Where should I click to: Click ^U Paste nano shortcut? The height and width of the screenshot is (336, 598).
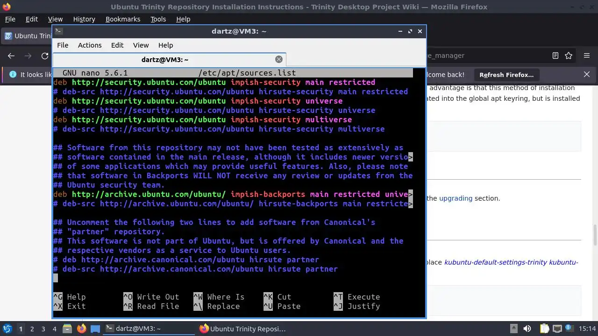(x=282, y=306)
